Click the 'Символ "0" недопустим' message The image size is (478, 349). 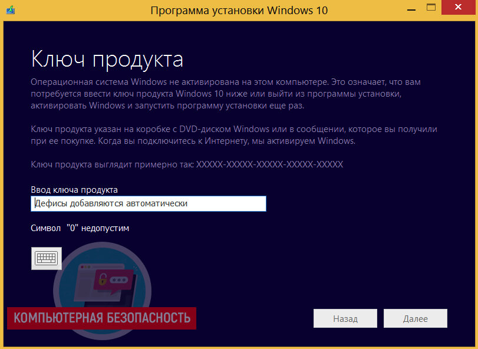coord(80,228)
